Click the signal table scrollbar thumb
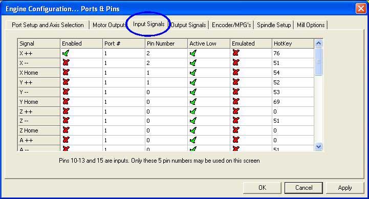The image size is (369, 199). (318, 61)
